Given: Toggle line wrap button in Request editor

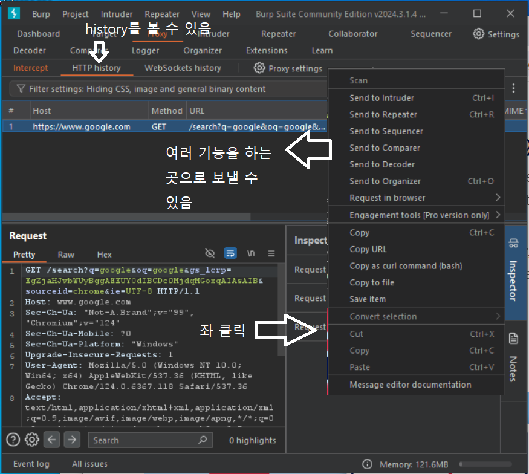Looking at the screenshot, I should pyautogui.click(x=230, y=253).
